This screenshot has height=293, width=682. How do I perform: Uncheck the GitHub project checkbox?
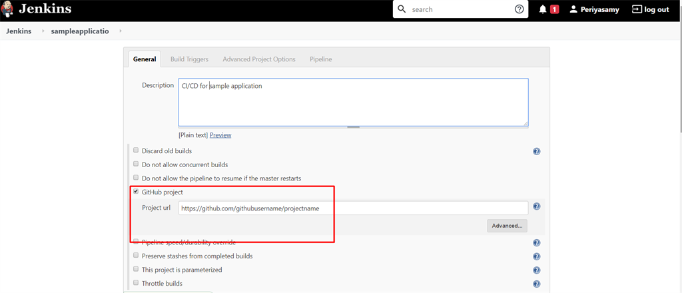[136, 191]
